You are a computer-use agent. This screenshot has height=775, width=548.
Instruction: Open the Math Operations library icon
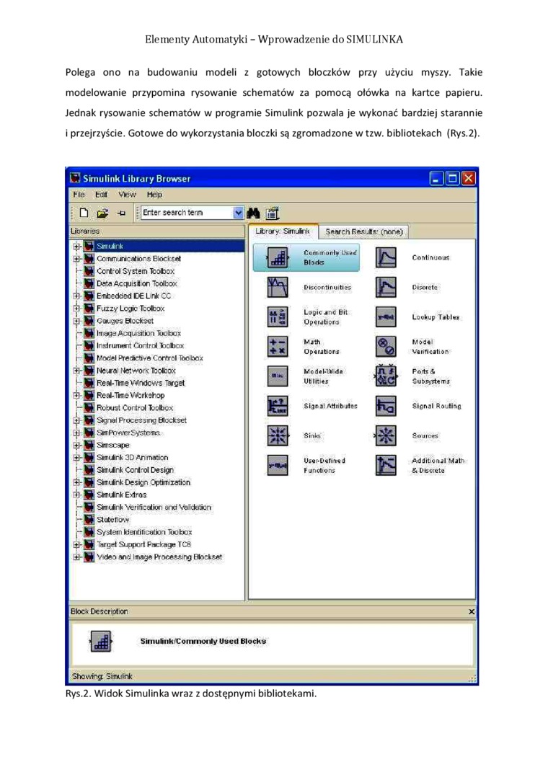tap(278, 347)
